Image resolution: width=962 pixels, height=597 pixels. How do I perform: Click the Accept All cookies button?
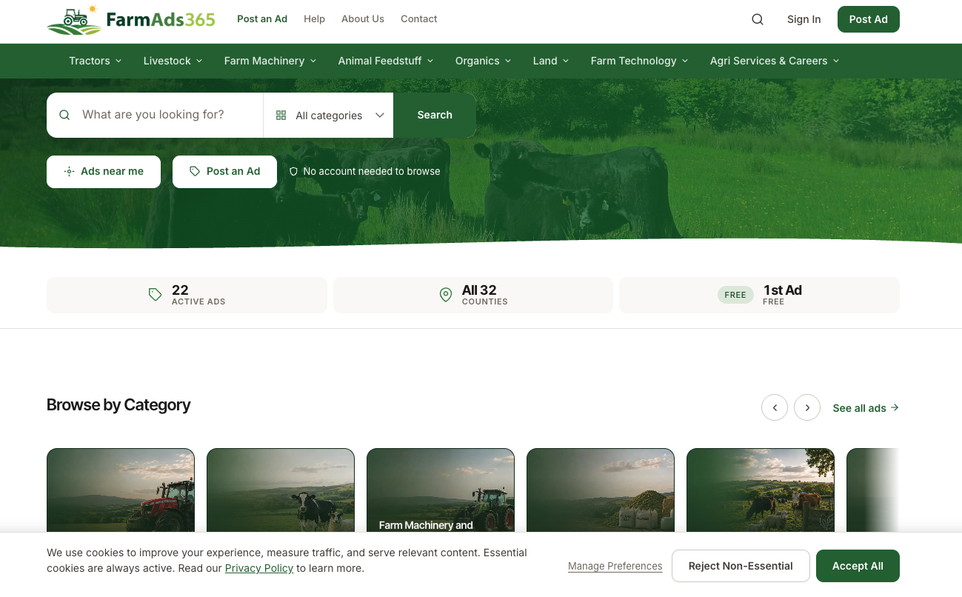coord(858,566)
